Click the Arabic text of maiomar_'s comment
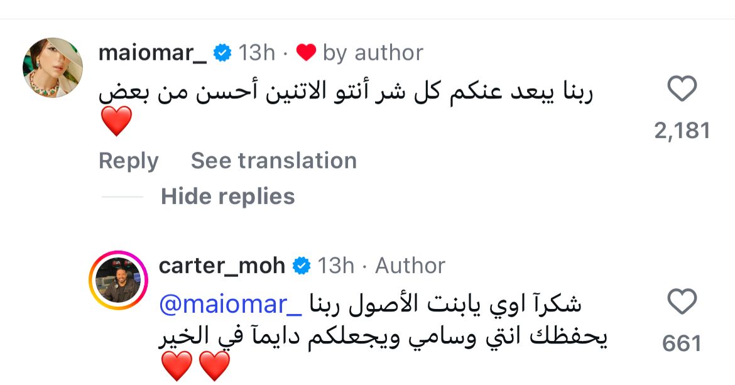The image size is (735, 385). point(347,93)
